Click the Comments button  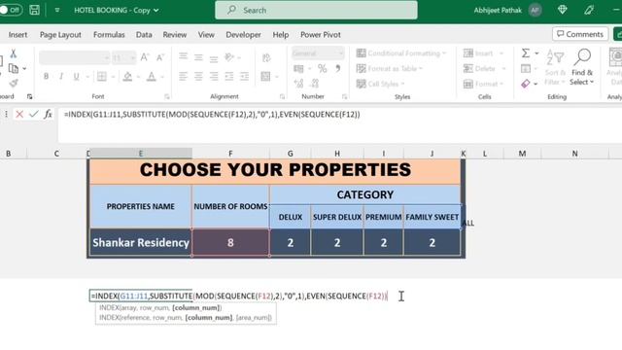tap(580, 34)
